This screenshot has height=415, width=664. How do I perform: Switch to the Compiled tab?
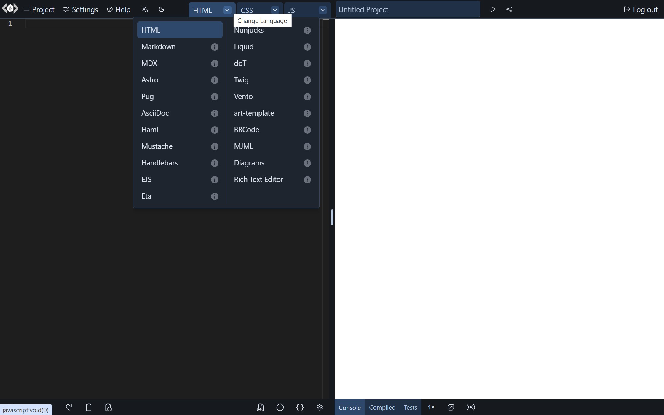(382, 407)
